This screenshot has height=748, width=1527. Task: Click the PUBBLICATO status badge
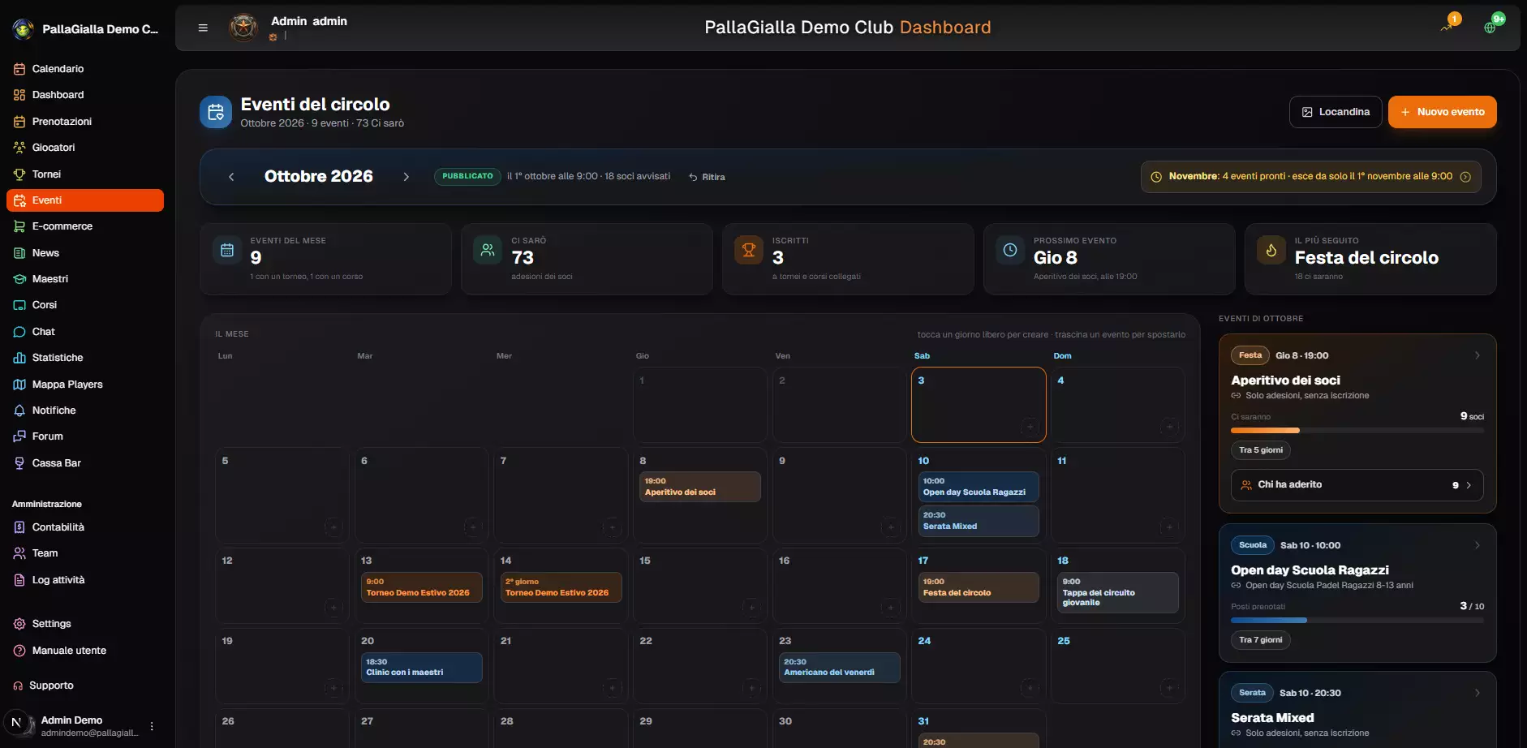tap(467, 176)
